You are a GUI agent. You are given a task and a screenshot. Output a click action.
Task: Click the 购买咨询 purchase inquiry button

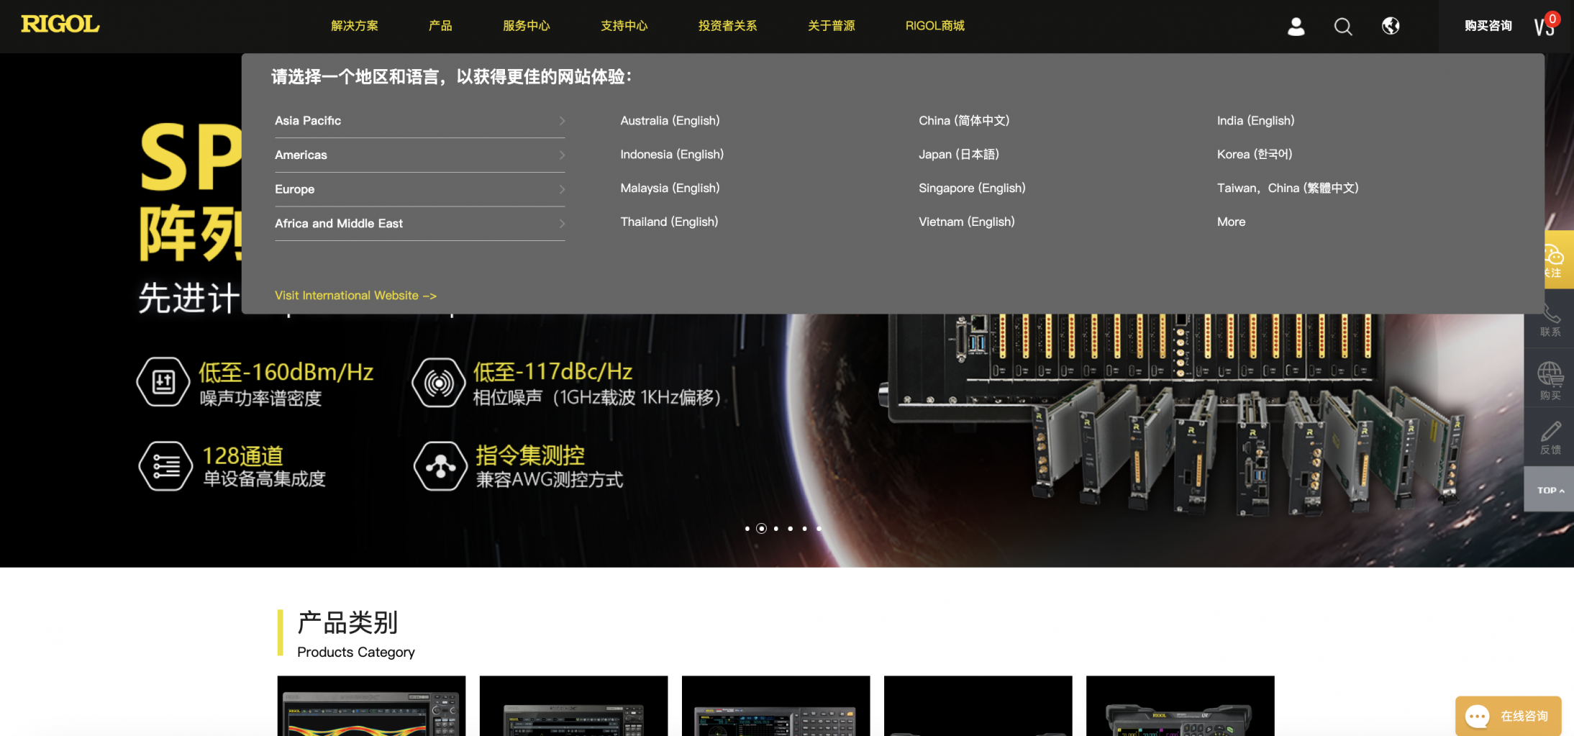(x=1488, y=26)
